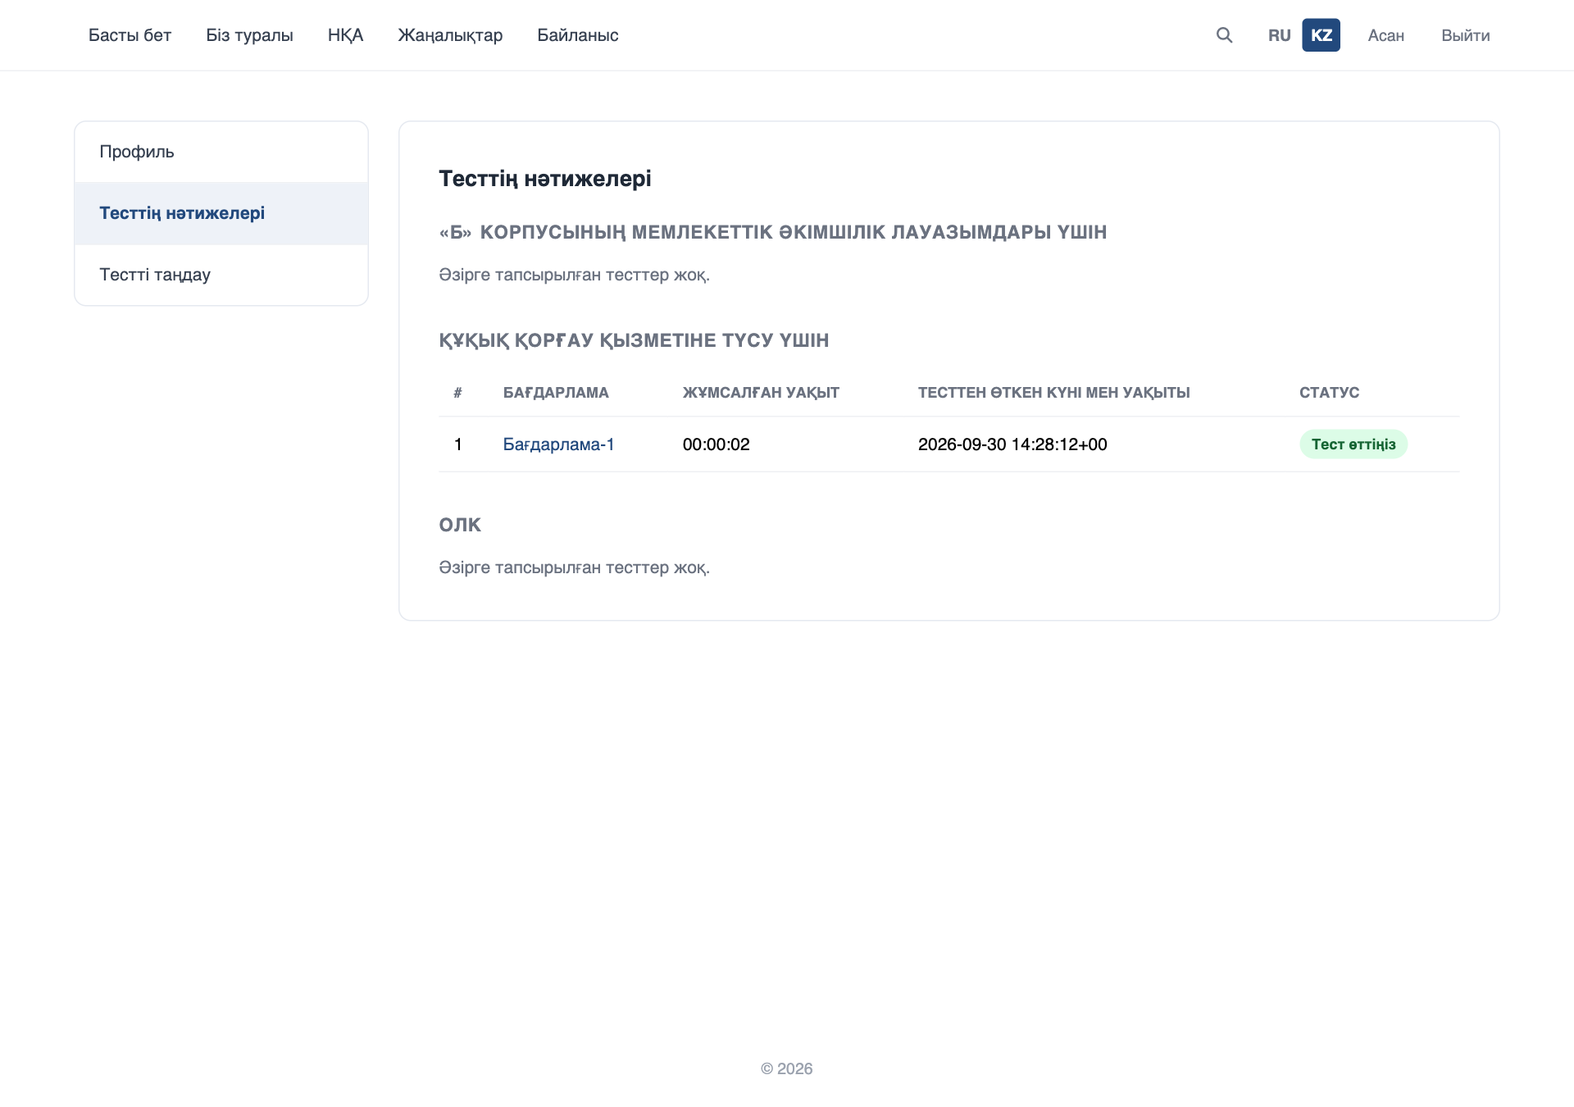
Task: Click the ЖҰМСАЛҒАН УАҚЫТ column header
Action: pos(761,393)
